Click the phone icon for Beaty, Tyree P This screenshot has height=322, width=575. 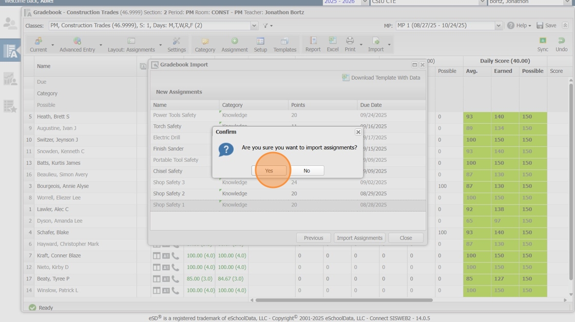tap(176, 279)
